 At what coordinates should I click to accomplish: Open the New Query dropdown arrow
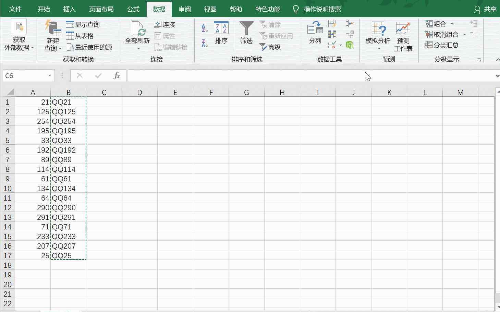(x=60, y=49)
